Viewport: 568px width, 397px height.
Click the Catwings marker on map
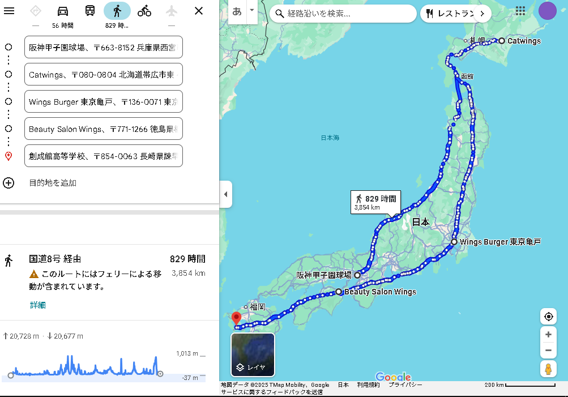point(502,41)
